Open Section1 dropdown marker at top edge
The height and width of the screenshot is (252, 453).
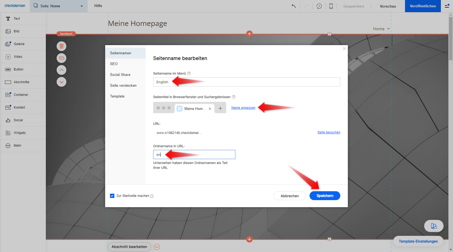[x=329, y=34]
